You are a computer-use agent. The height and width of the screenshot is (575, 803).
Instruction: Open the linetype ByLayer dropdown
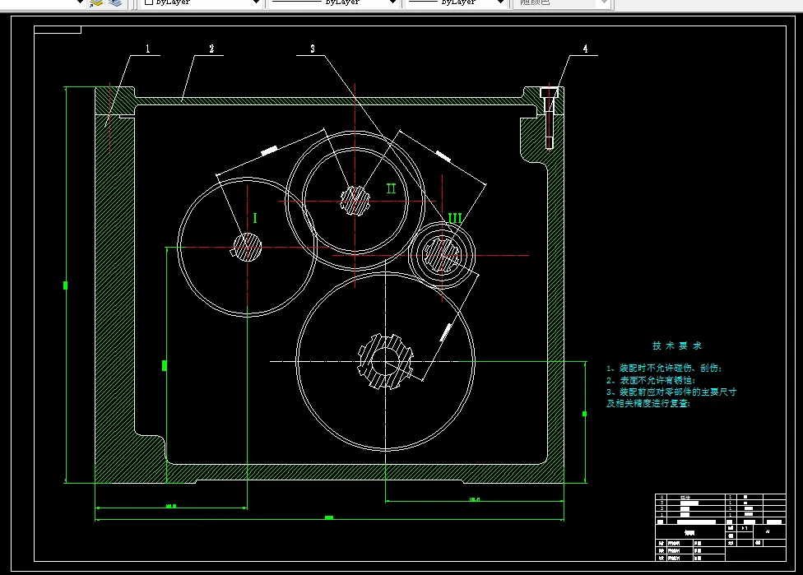click(333, 3)
